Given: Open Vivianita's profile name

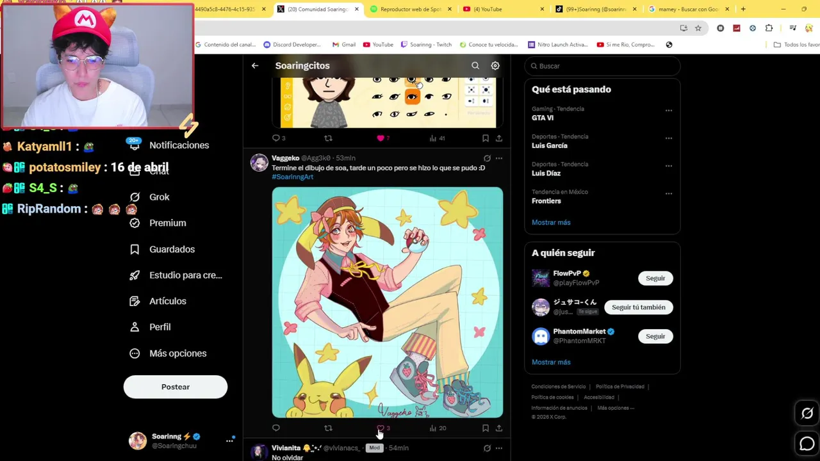Looking at the screenshot, I should [x=286, y=448].
